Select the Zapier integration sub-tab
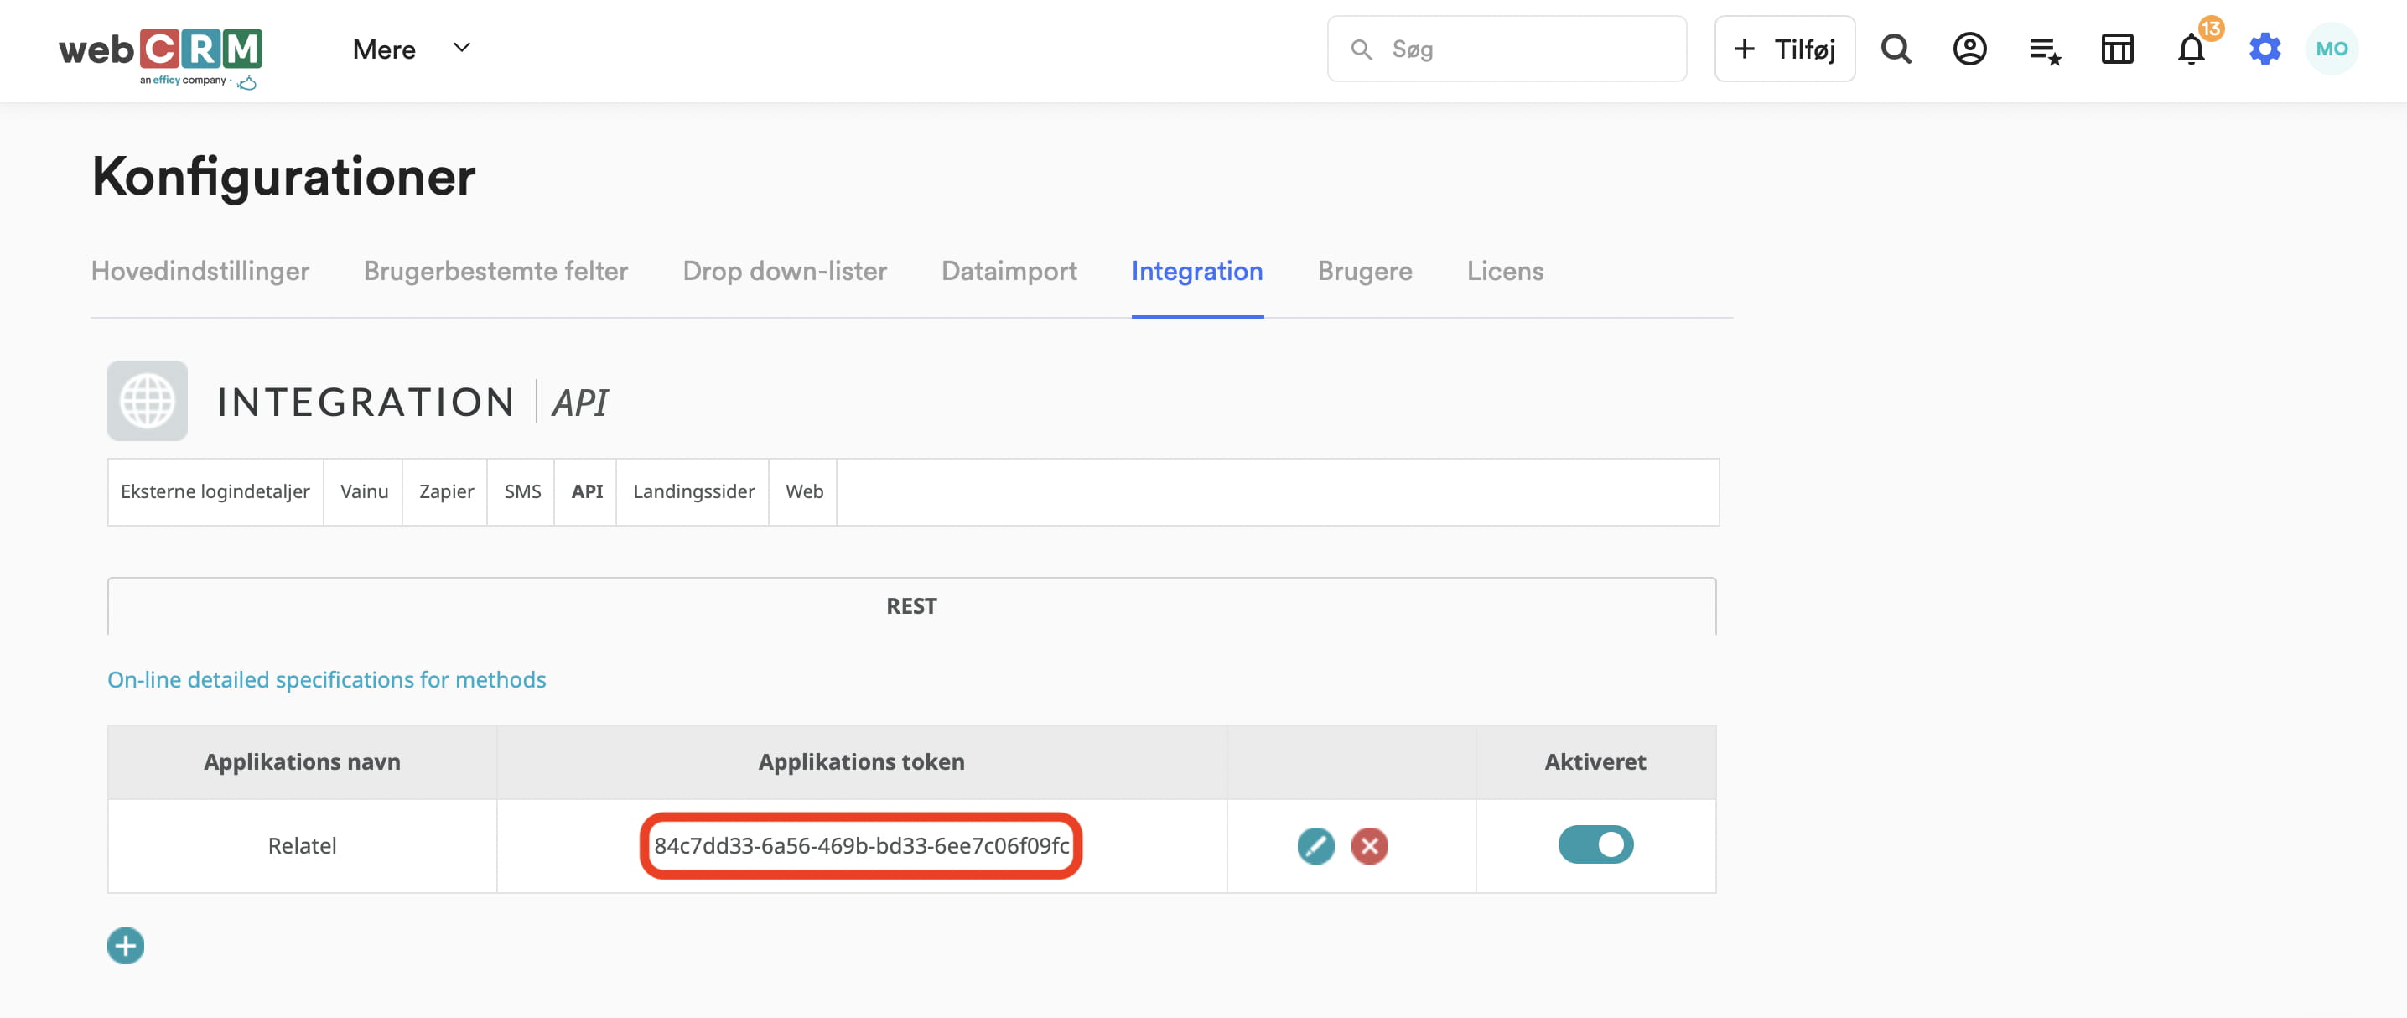The height and width of the screenshot is (1018, 2407). click(446, 491)
